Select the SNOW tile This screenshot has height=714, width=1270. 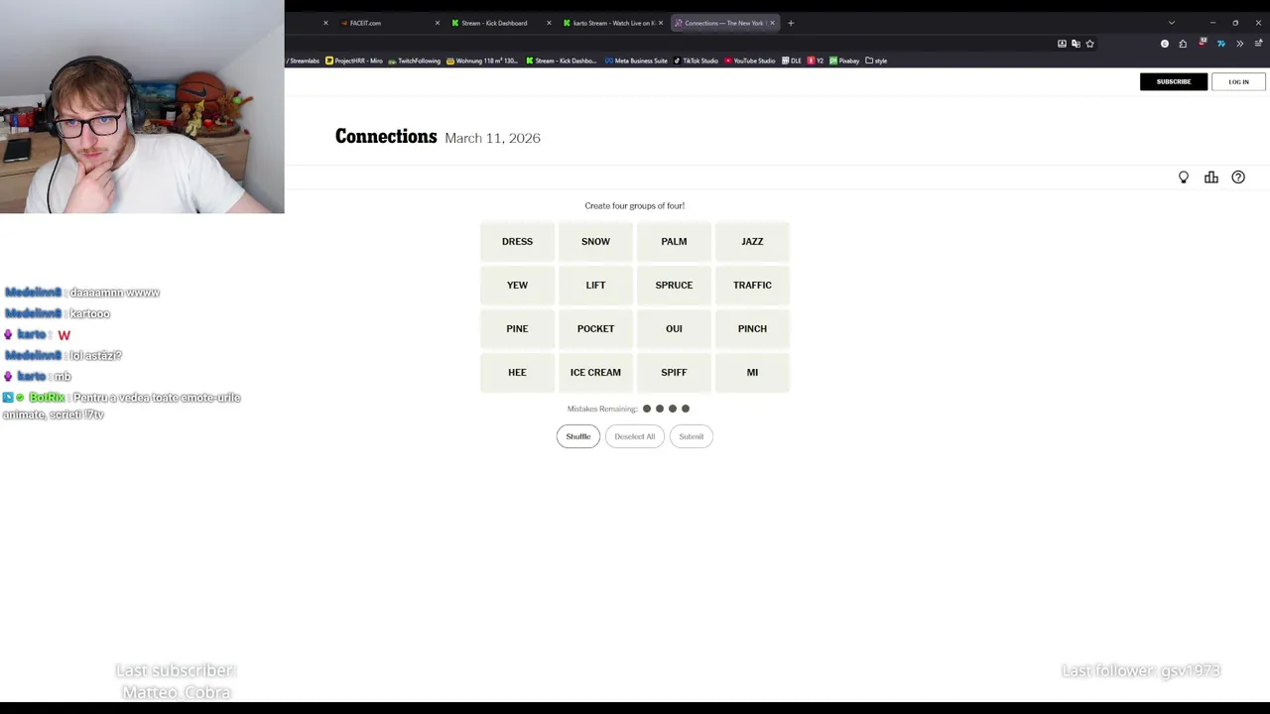[x=595, y=241]
